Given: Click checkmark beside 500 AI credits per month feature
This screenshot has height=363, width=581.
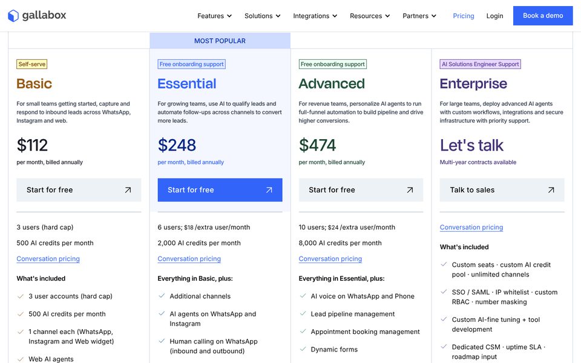Looking at the screenshot, I should pyautogui.click(x=21, y=314).
